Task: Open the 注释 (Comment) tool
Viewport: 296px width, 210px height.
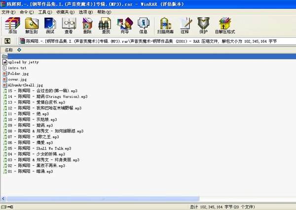Action: pyautogui.click(x=185, y=26)
